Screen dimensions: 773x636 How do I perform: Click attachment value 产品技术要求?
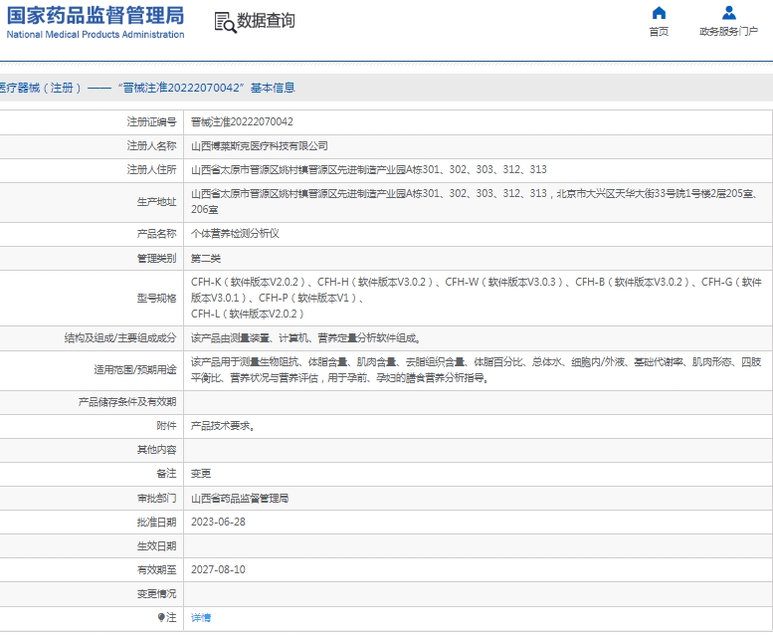[x=223, y=426]
